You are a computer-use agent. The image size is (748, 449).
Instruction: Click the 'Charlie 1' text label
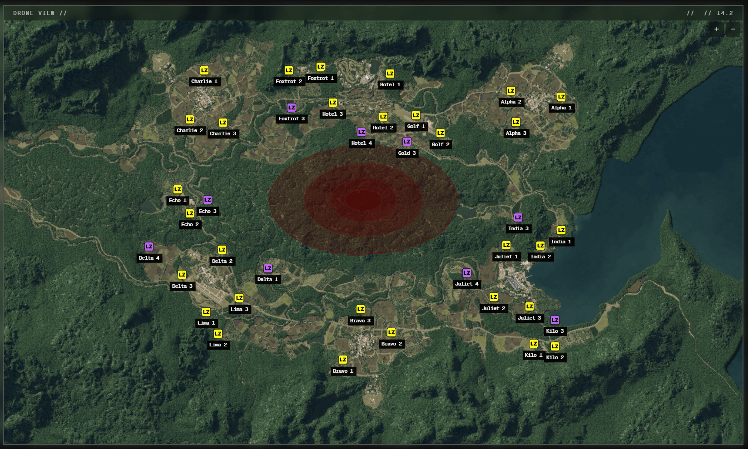point(204,82)
